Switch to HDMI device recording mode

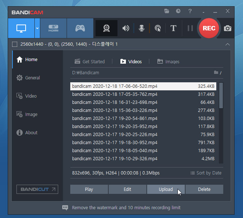pyautogui.click(x=53, y=28)
